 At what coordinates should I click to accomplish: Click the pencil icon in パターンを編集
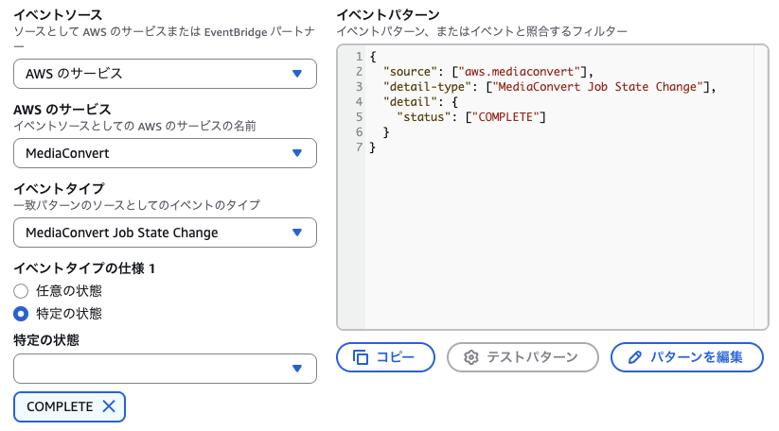[635, 357]
